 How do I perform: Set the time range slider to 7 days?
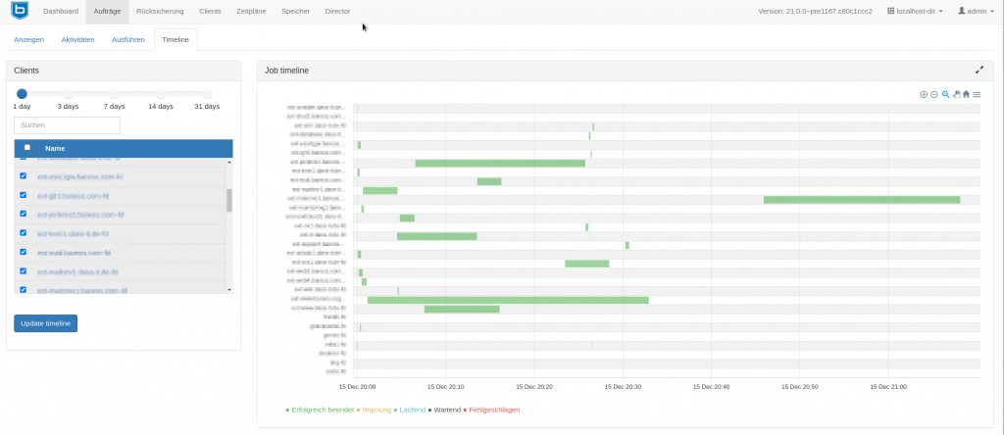pos(114,94)
